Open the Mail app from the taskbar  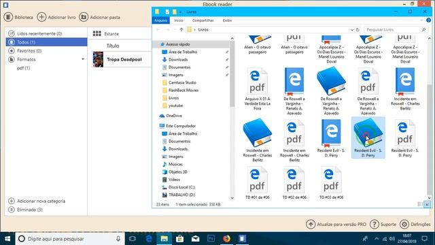195,239
